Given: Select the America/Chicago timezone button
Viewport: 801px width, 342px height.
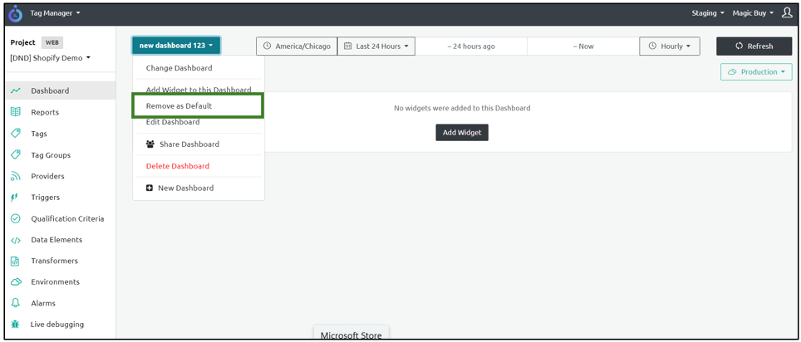Looking at the screenshot, I should click(297, 46).
